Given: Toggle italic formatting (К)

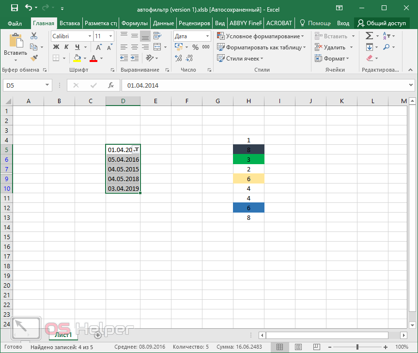Looking at the screenshot, I should [x=66, y=47].
